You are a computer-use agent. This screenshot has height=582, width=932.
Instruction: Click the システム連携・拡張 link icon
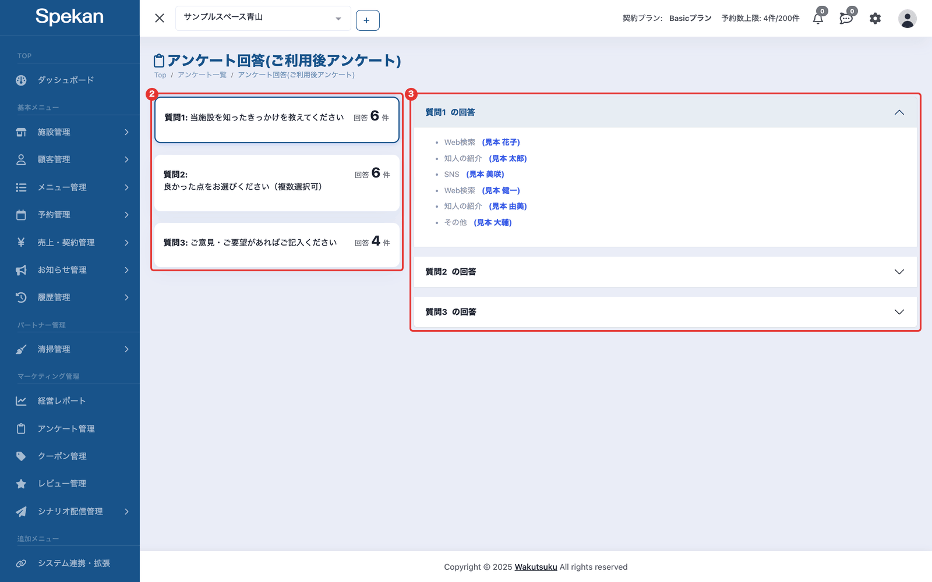[21, 563]
